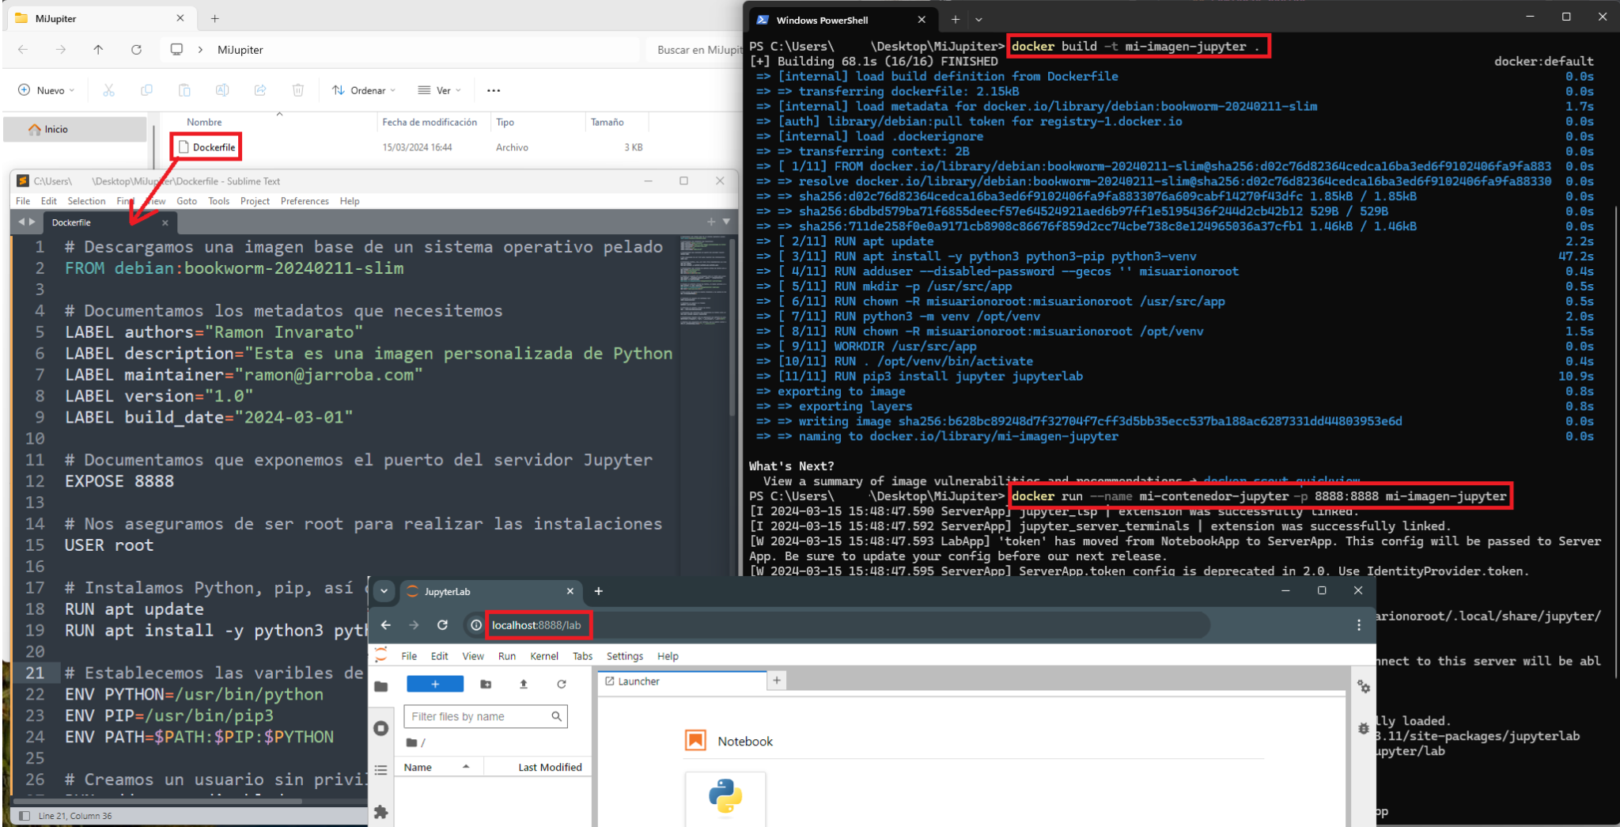Image resolution: width=1620 pixels, height=827 pixels.
Task: Toggle the Sublime Text sidebar icon in status bar
Action: point(25,816)
